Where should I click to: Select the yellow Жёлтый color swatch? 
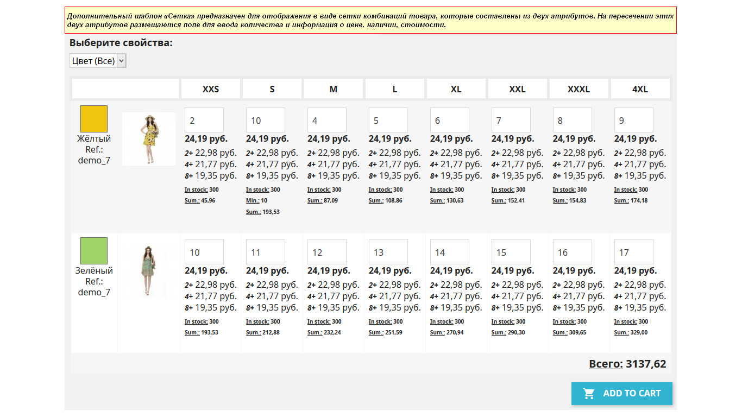pos(94,119)
